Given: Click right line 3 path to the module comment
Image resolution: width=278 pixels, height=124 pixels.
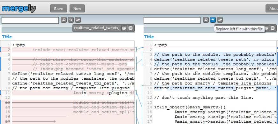Looking at the screenshot, I should tap(215, 55).
